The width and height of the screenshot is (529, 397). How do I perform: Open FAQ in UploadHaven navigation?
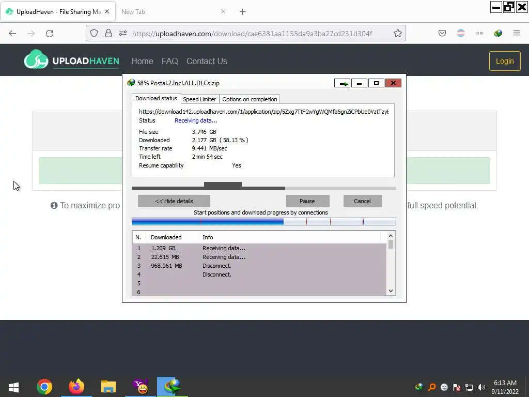pyautogui.click(x=169, y=61)
